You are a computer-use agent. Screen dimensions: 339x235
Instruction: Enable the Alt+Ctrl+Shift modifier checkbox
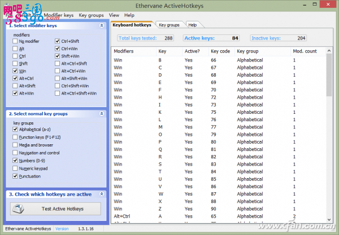[x=57, y=63]
